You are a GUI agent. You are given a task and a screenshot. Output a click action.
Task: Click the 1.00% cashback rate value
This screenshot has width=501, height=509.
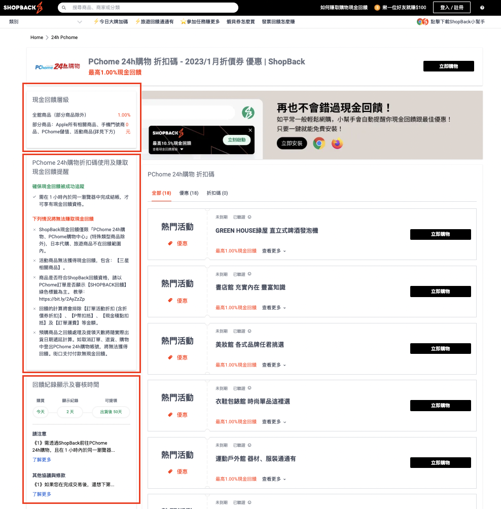(x=124, y=115)
